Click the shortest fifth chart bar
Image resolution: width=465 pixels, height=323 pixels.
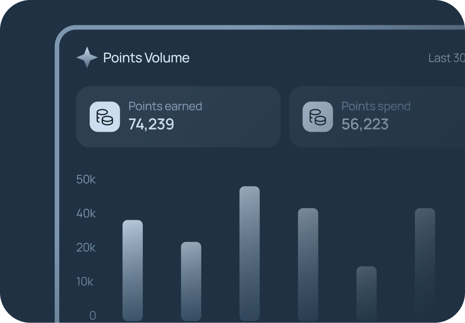coord(367,294)
